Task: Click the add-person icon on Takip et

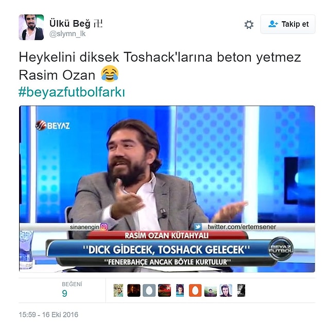Action: pos(273,24)
